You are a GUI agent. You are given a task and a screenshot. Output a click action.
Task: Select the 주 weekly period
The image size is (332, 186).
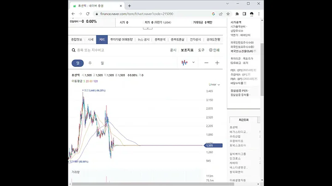pos(90,63)
